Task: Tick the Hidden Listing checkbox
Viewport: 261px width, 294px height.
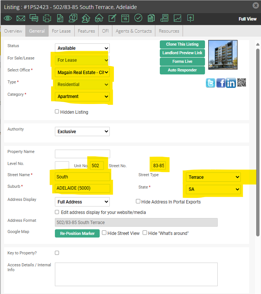Action: [x=57, y=111]
